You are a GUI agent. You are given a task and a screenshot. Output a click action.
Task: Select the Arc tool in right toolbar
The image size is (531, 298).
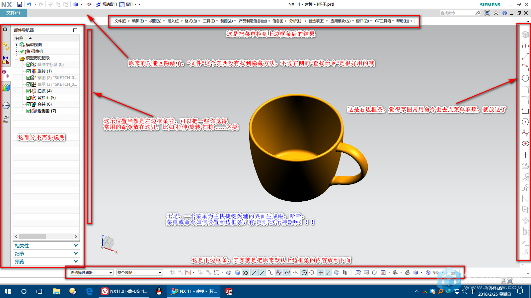[525, 67]
